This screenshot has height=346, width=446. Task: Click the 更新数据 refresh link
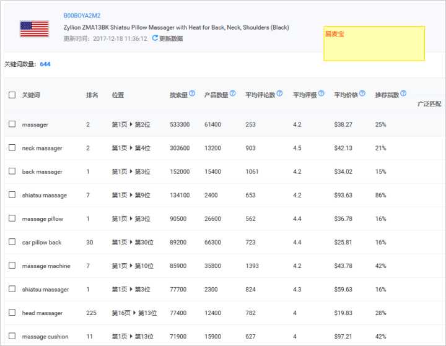170,38
